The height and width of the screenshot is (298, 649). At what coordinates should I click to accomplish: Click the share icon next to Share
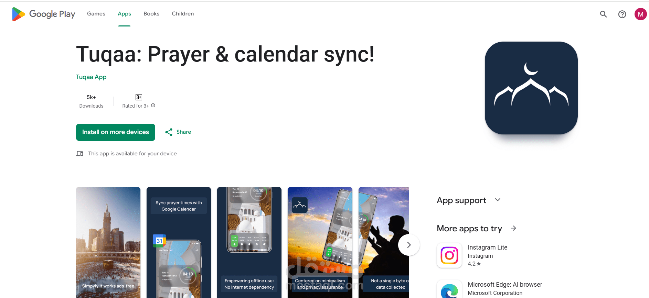tap(169, 132)
